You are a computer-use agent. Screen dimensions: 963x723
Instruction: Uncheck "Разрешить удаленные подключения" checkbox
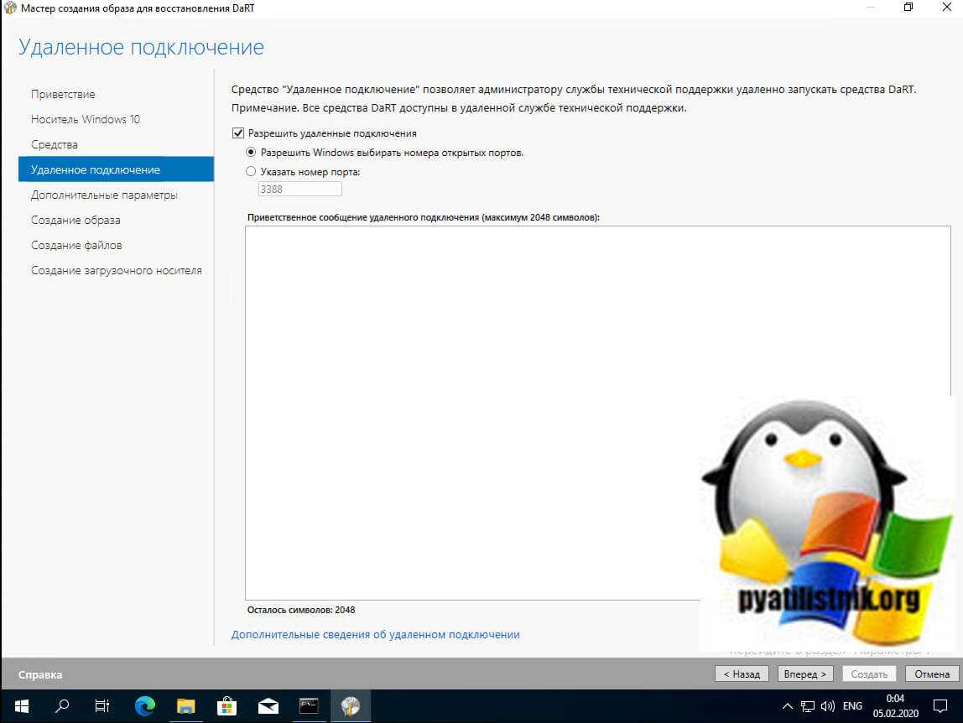click(238, 133)
